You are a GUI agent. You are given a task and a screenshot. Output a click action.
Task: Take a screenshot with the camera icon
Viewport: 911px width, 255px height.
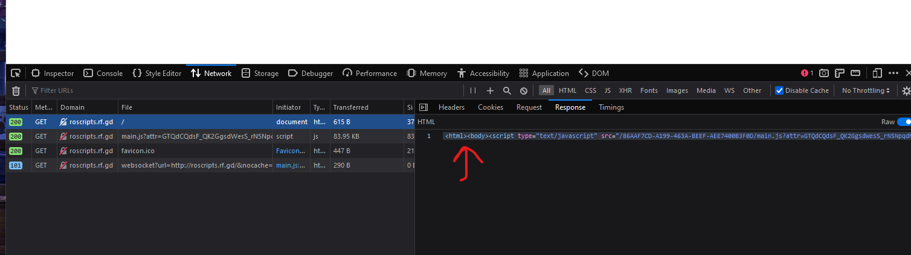click(x=824, y=73)
